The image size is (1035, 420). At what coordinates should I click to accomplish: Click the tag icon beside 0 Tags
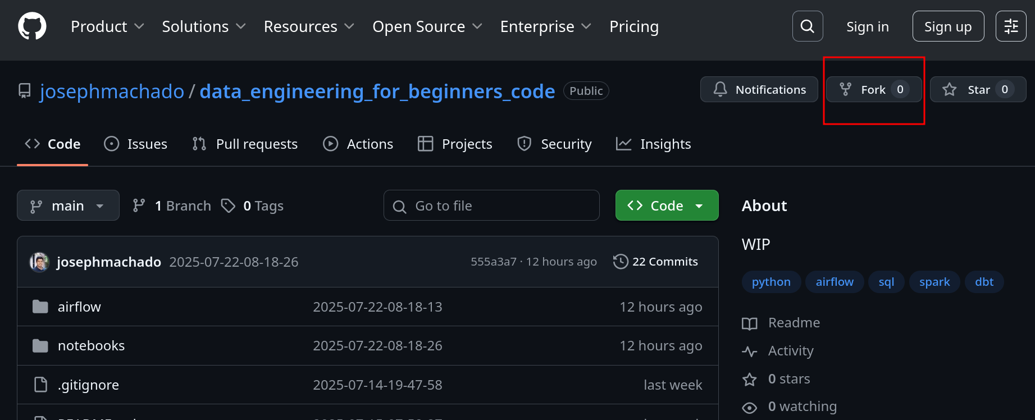228,206
